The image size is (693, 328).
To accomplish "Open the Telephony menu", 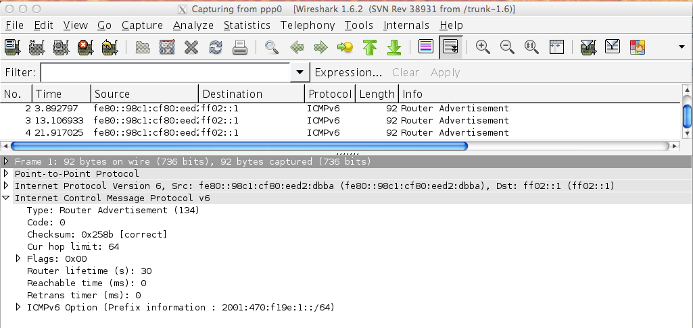I will [x=308, y=25].
